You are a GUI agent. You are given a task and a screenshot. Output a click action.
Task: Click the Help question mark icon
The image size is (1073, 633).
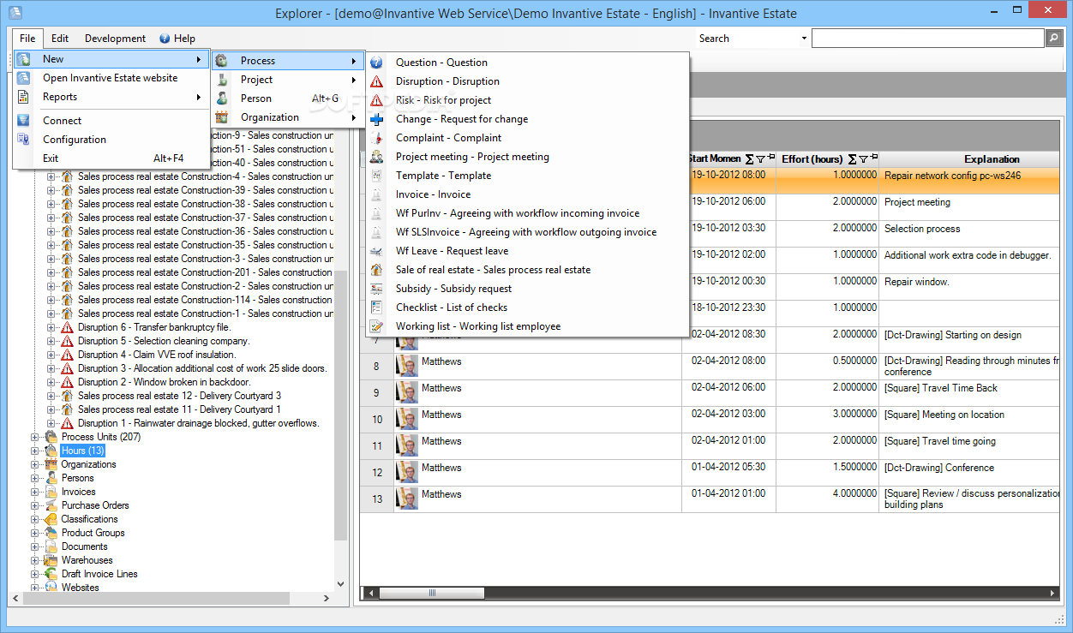[165, 39]
